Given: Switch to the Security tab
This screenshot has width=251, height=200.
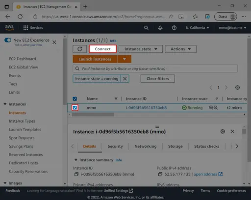Looking at the screenshot, I should [115, 146].
